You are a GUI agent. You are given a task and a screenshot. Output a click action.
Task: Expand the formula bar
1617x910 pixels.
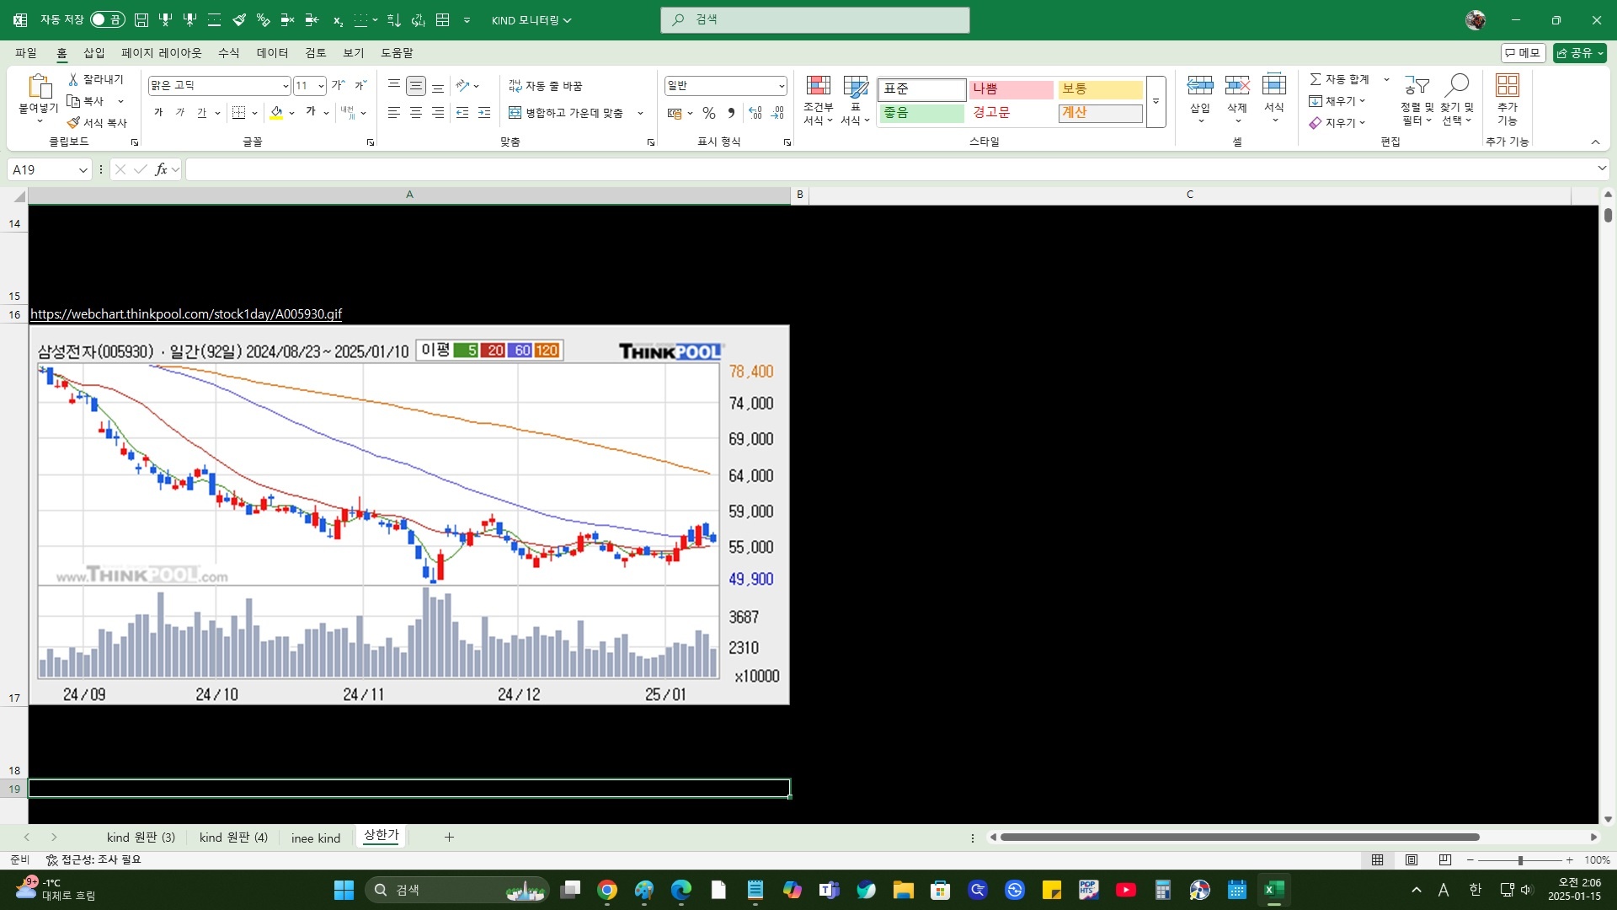pyautogui.click(x=1602, y=169)
